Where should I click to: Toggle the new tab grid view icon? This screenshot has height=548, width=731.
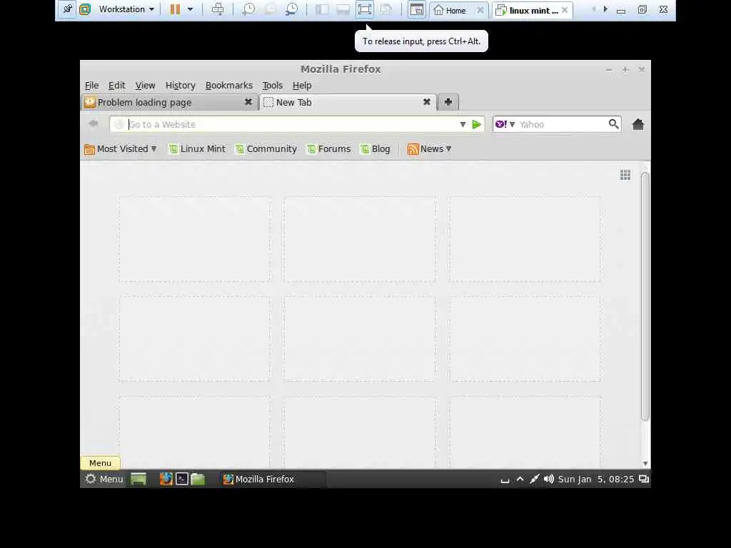click(625, 175)
